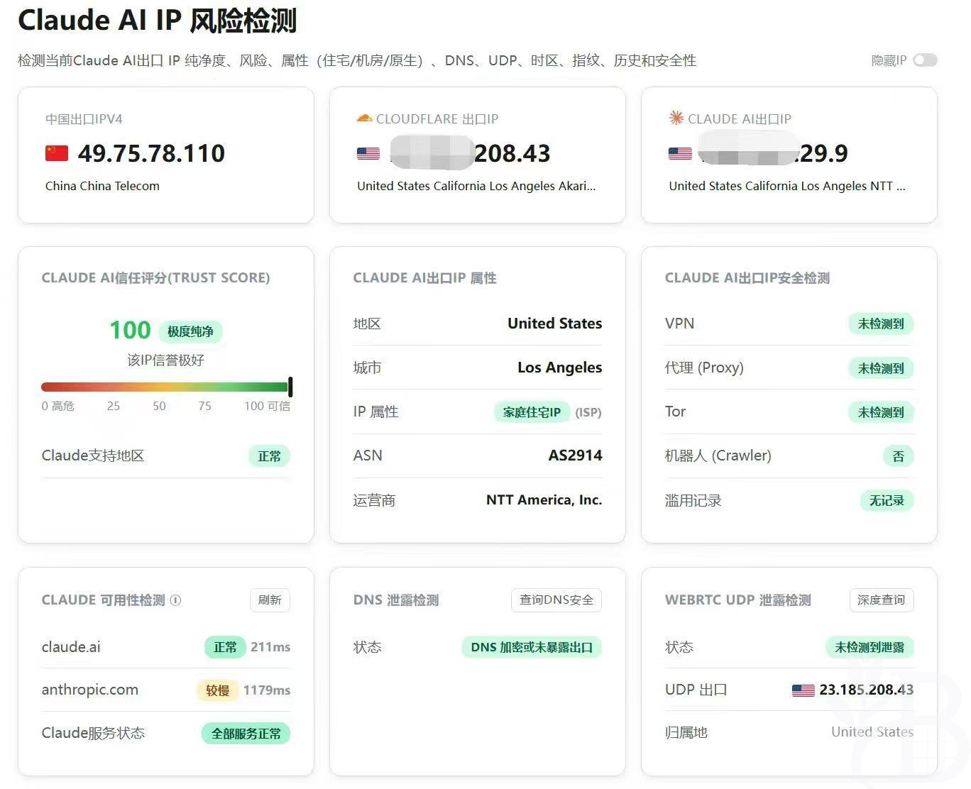
Task: Click the 1179ms latency value
Action: coord(267,690)
